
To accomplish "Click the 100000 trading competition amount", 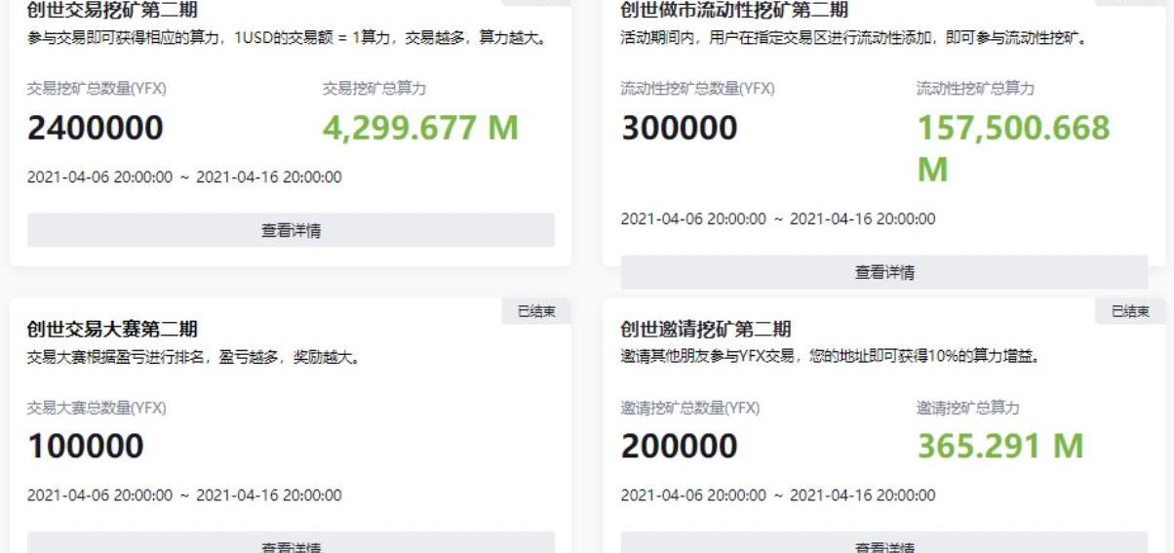I will (x=86, y=447).
